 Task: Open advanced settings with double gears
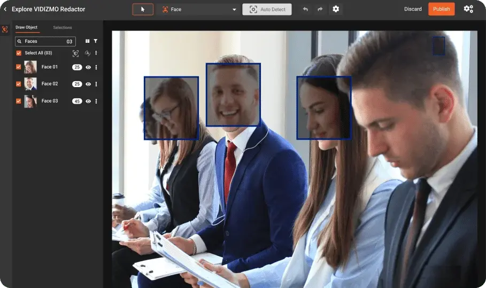click(468, 9)
